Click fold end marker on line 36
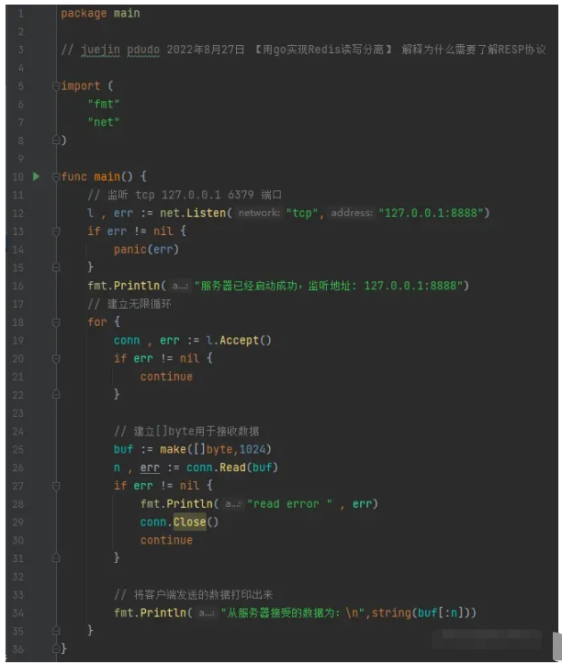562x664 pixels. (56, 648)
